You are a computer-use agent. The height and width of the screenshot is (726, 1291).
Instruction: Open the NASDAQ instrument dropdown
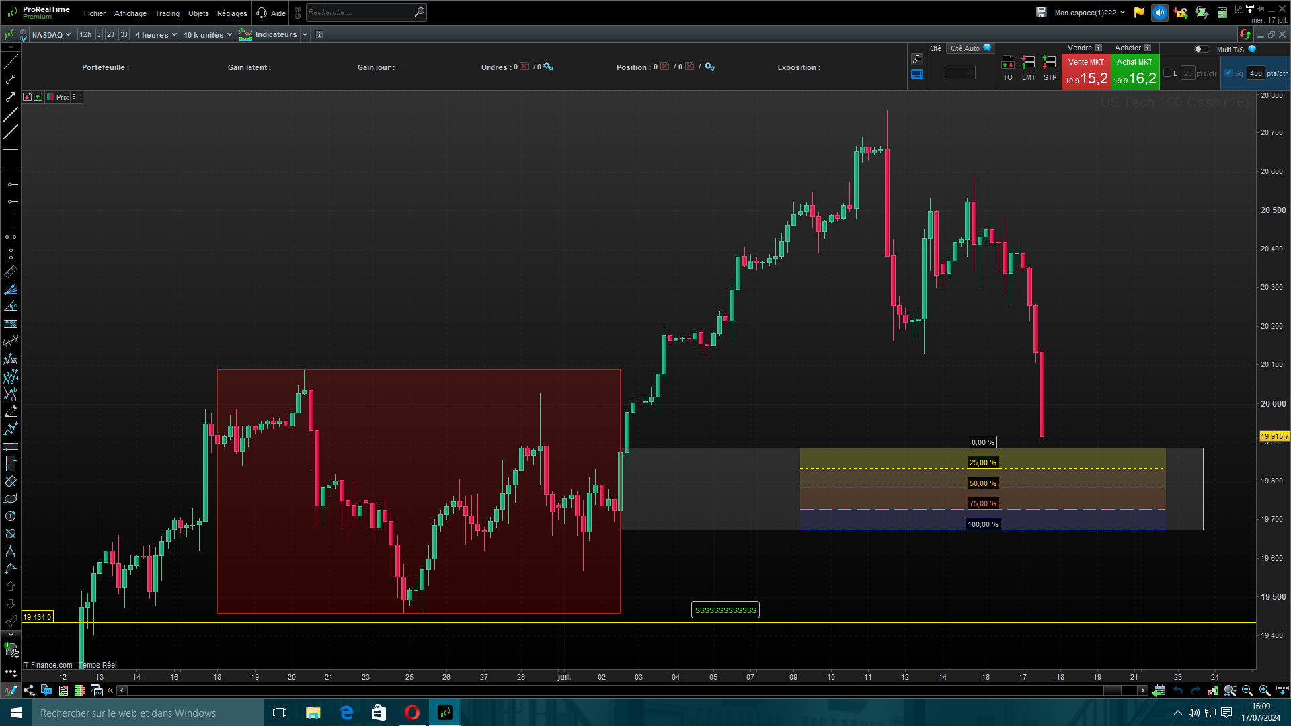[51, 35]
